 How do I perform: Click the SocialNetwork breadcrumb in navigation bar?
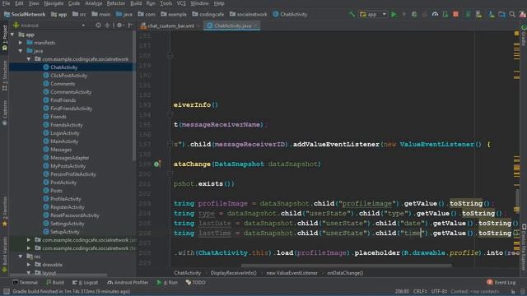pos(24,15)
